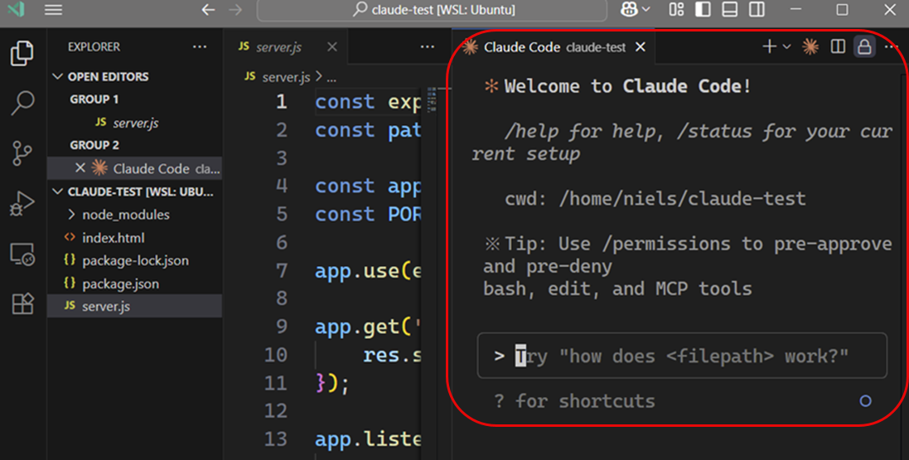Screen dimensions: 909x460
Task: Open the Search view icon
Action: pyautogui.click(x=22, y=104)
